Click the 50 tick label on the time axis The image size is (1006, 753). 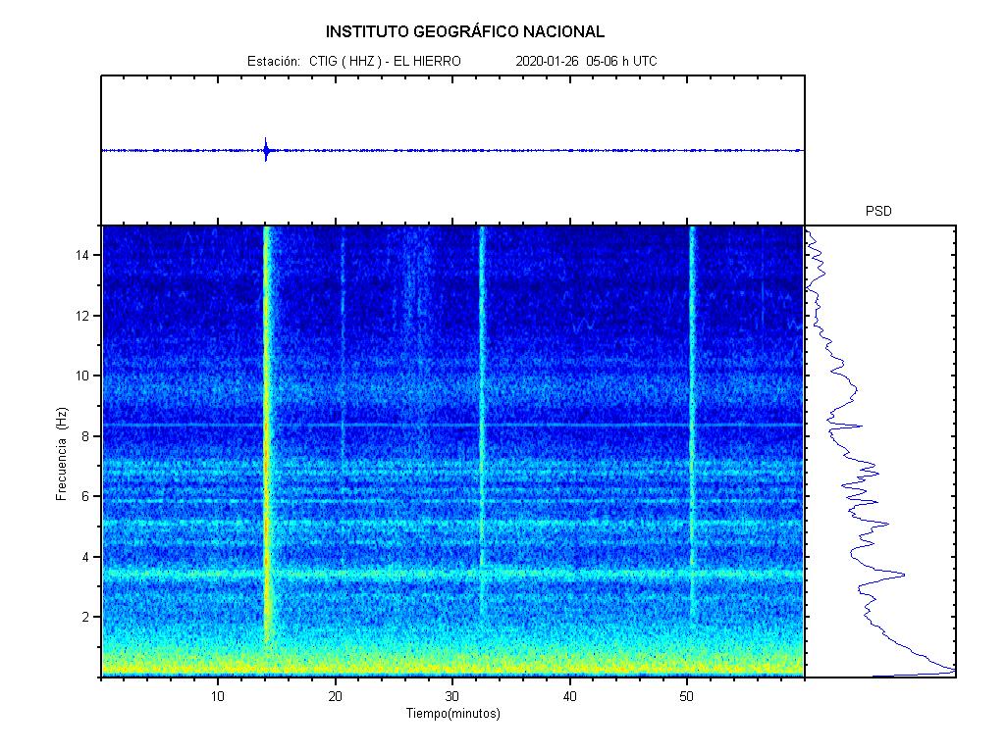pos(687,696)
